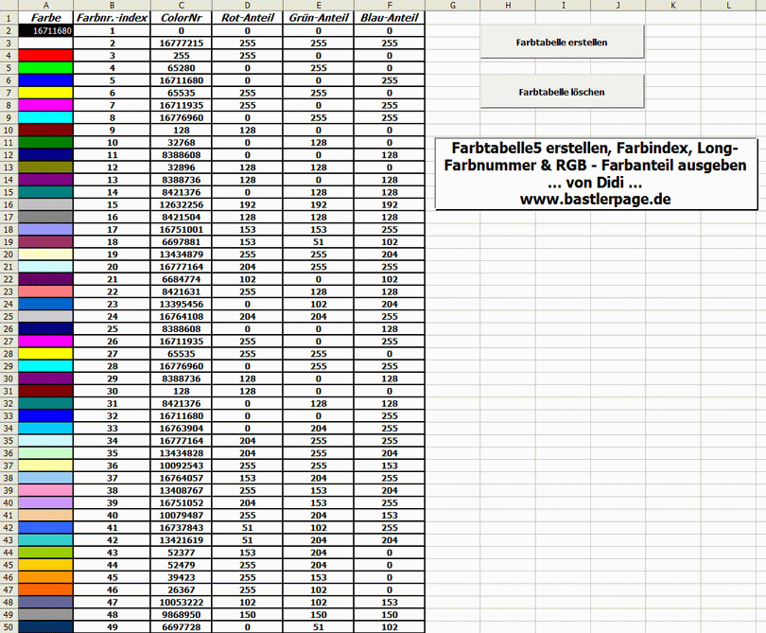Select Farbnr.-index cell with value 33
Screen dimensions: 766x633
pyautogui.click(x=112, y=429)
